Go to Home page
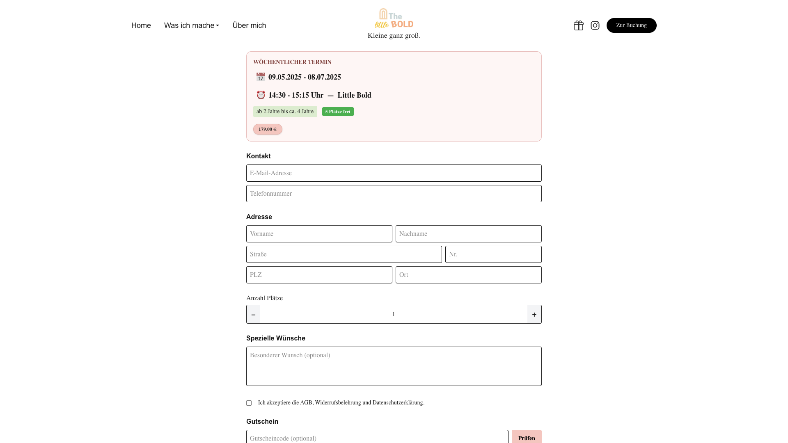 (x=141, y=25)
